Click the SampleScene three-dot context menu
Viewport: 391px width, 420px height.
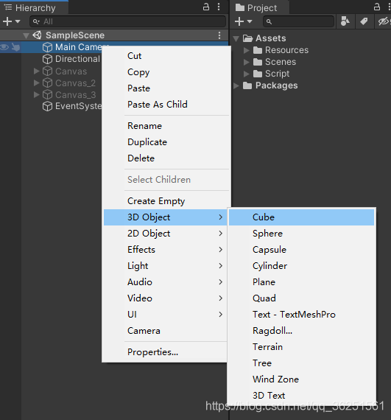[x=219, y=35]
